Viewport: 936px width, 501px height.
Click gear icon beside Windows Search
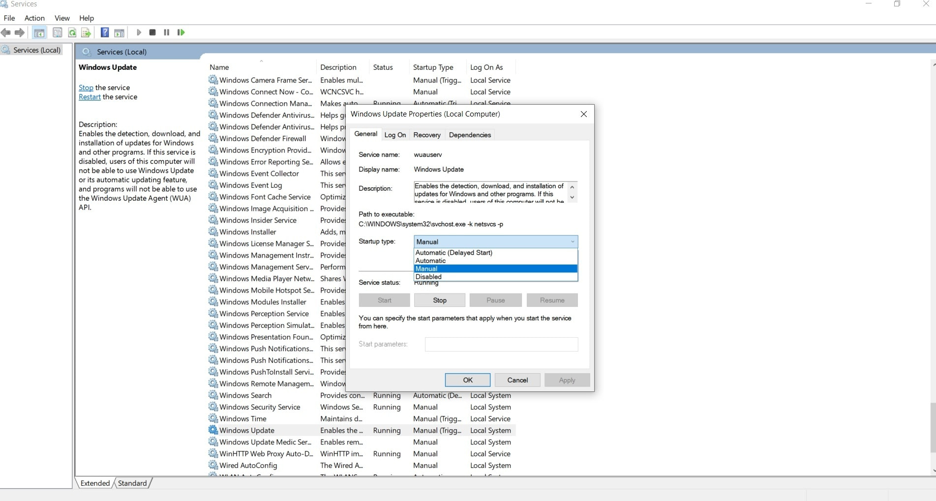(213, 395)
